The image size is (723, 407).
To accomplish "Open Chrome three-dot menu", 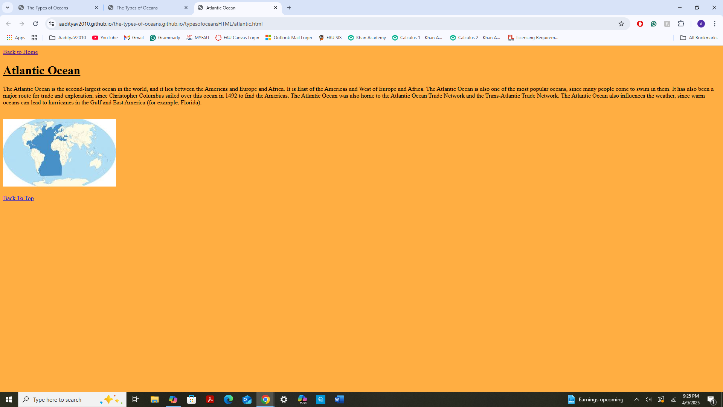I will pyautogui.click(x=715, y=24).
